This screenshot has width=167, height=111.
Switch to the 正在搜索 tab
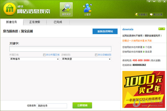click(x=35, y=22)
